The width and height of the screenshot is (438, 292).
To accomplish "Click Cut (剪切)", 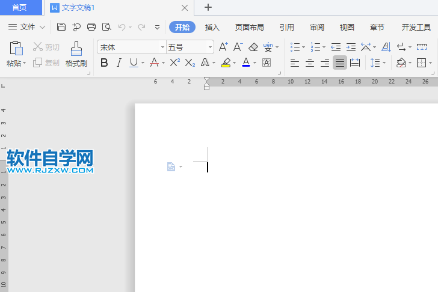I will tap(46, 47).
